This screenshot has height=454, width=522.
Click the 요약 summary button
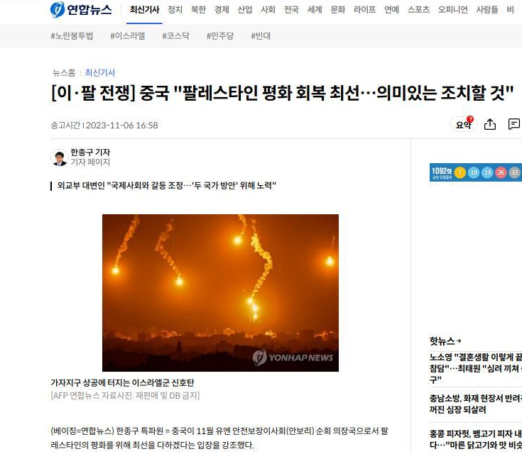[463, 124]
